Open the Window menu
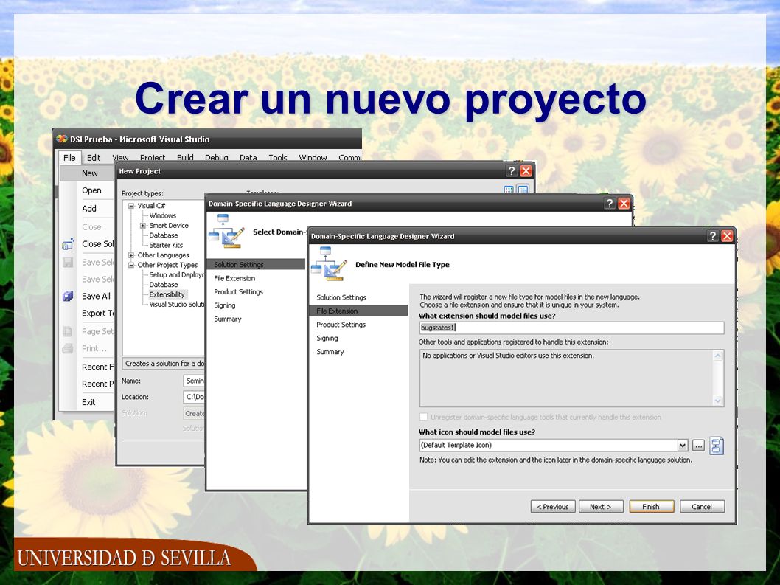Screen dimensions: 780x585 tap(313, 158)
